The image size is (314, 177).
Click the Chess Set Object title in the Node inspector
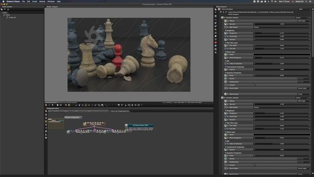tap(227, 9)
